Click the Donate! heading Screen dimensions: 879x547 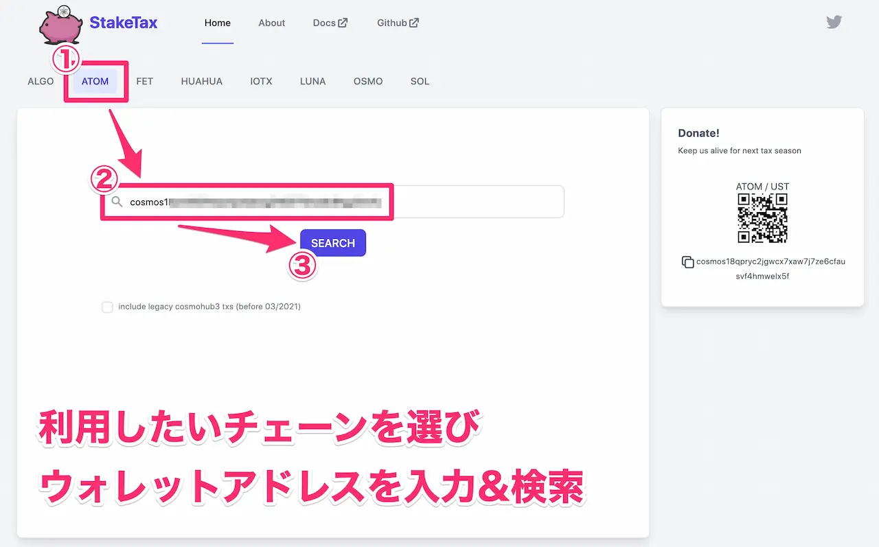click(698, 133)
